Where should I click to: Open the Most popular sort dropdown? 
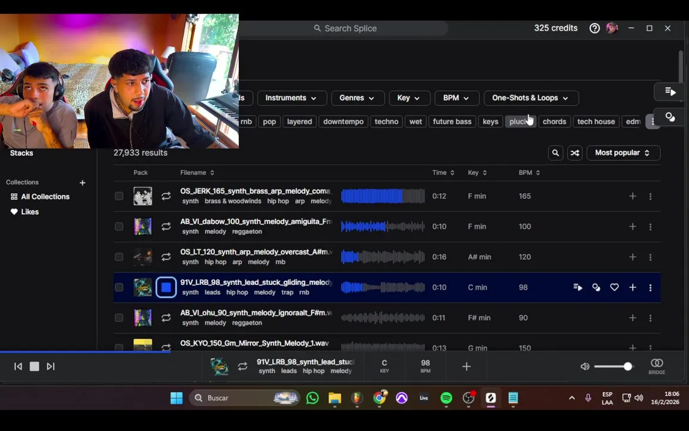pyautogui.click(x=623, y=153)
